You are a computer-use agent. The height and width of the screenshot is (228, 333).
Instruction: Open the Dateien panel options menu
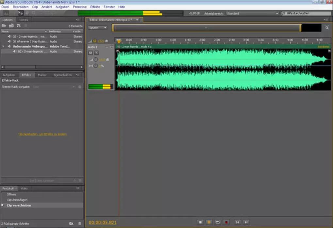[78, 20]
